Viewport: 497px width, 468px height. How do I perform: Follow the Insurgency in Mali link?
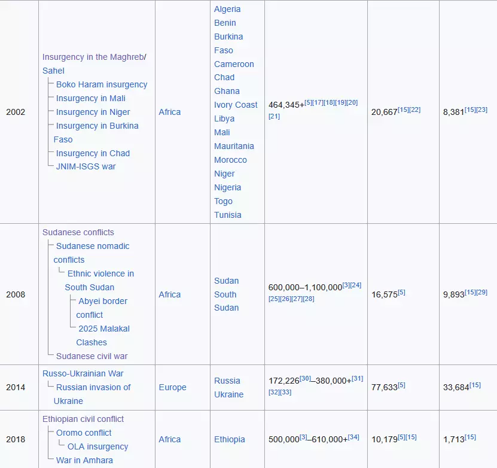pos(91,98)
